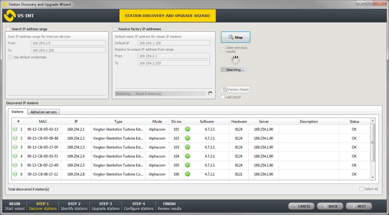
Task: Enable Search IP address range checkbox
Action: tap(8, 29)
